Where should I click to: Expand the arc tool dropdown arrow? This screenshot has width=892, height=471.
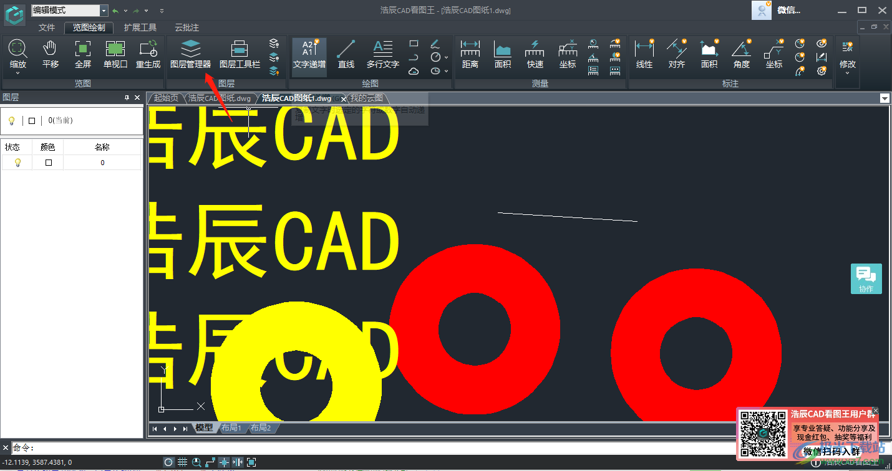[447, 71]
